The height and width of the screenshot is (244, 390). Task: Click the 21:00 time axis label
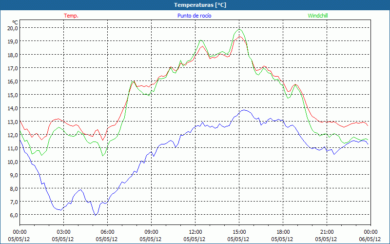click(x=327, y=232)
